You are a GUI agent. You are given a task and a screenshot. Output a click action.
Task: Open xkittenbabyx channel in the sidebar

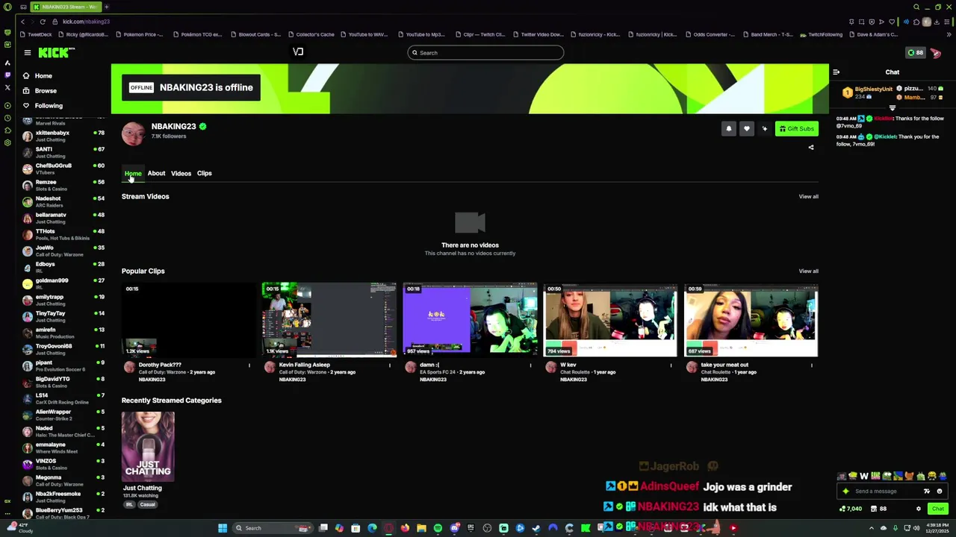pos(63,136)
